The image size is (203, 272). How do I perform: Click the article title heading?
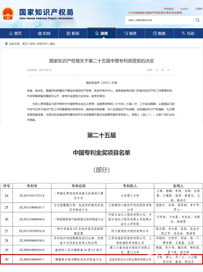(x=101, y=61)
